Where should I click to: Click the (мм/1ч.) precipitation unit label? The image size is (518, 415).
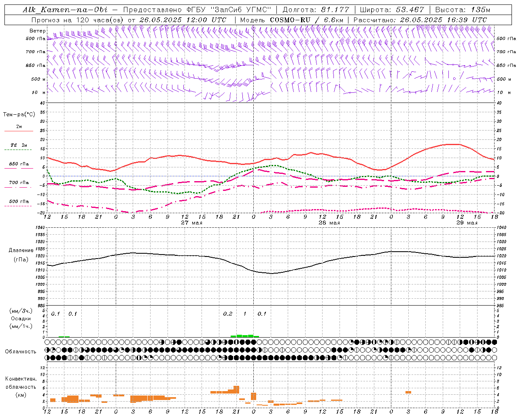click(21, 326)
